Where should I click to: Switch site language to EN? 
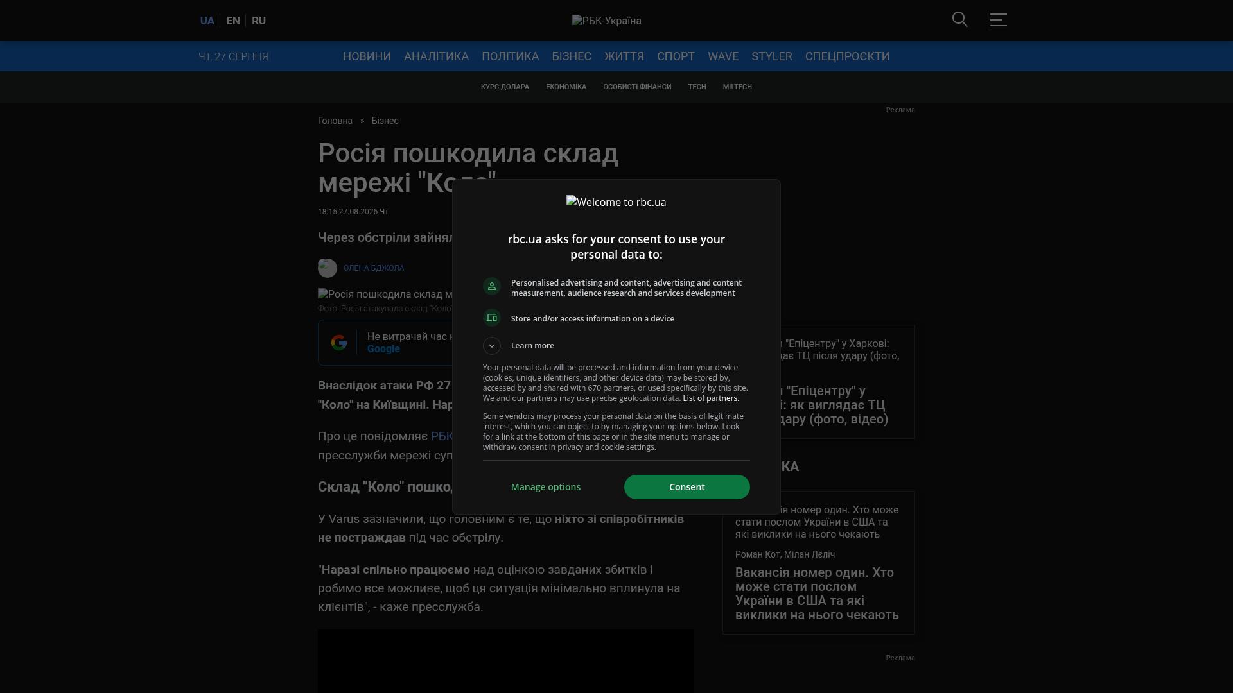point(233,21)
